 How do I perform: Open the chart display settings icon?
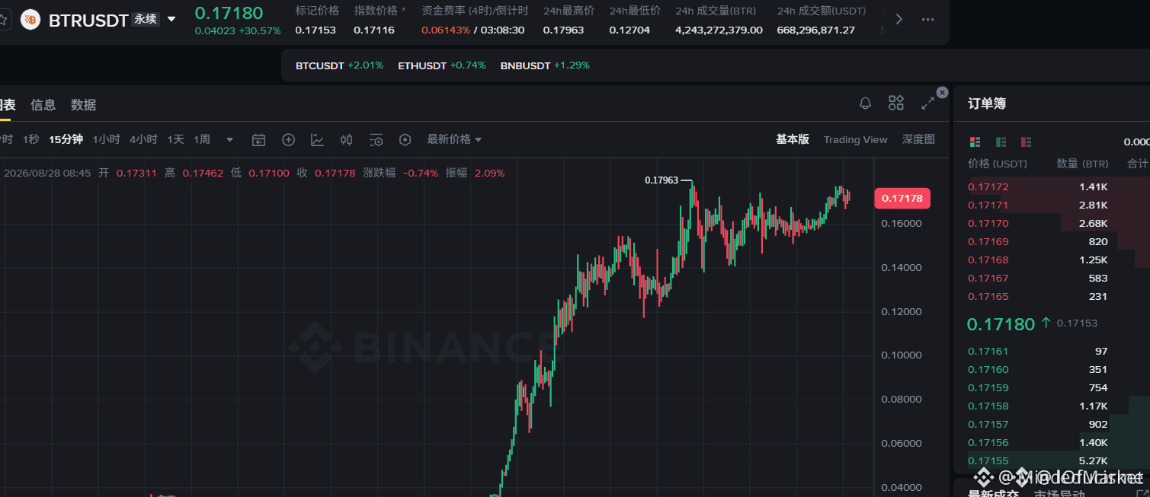[x=376, y=140]
